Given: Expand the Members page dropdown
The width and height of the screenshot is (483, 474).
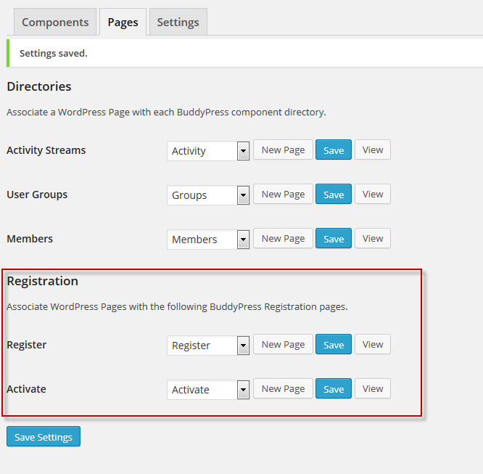Looking at the screenshot, I should coord(208,240).
